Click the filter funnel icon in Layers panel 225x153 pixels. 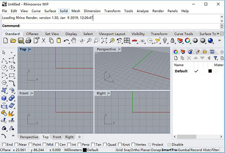pyautogui.click(x=215, y=58)
